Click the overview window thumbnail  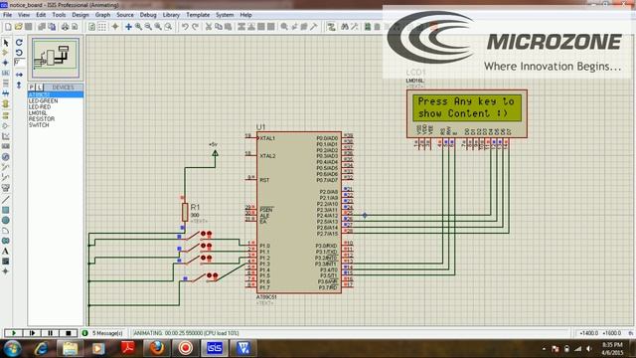56,58
